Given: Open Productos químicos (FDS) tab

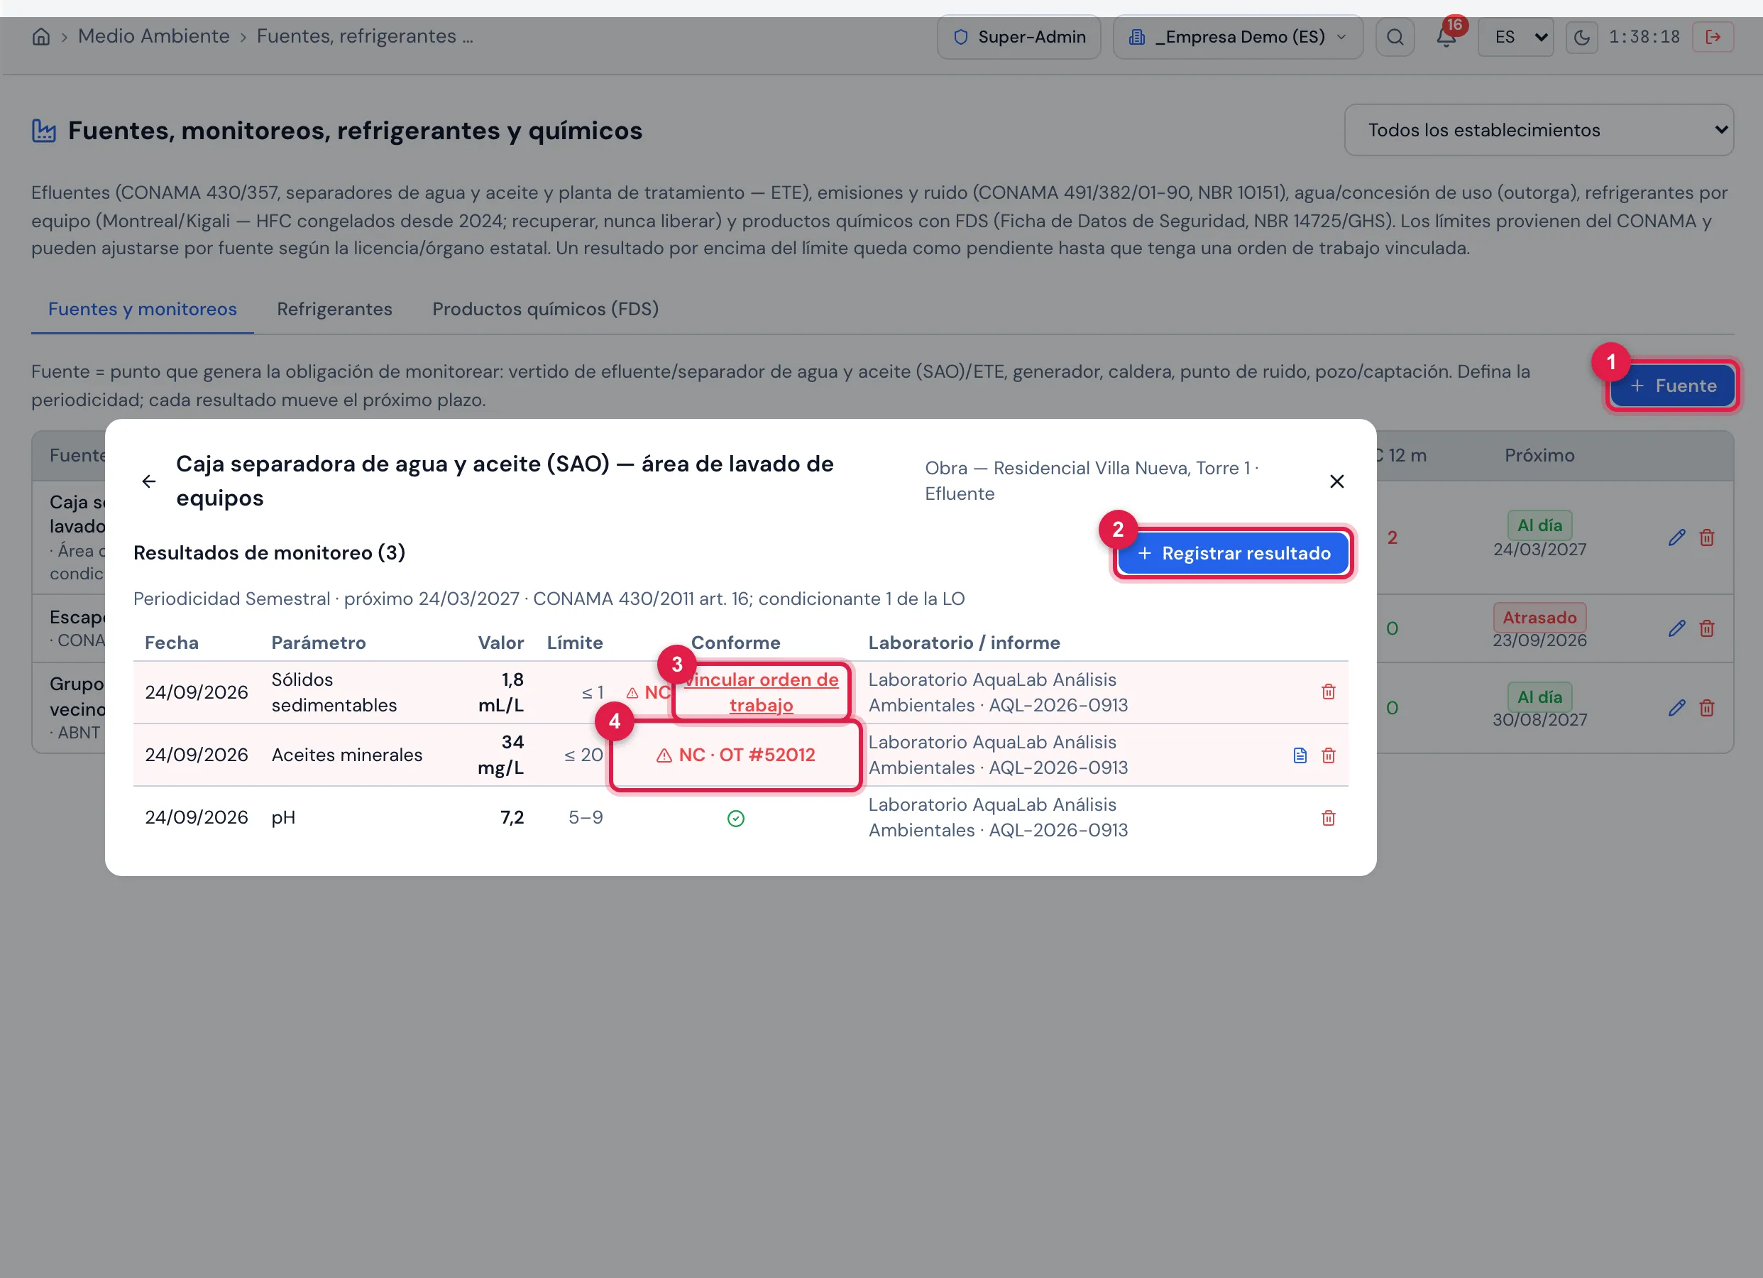Looking at the screenshot, I should [545, 309].
